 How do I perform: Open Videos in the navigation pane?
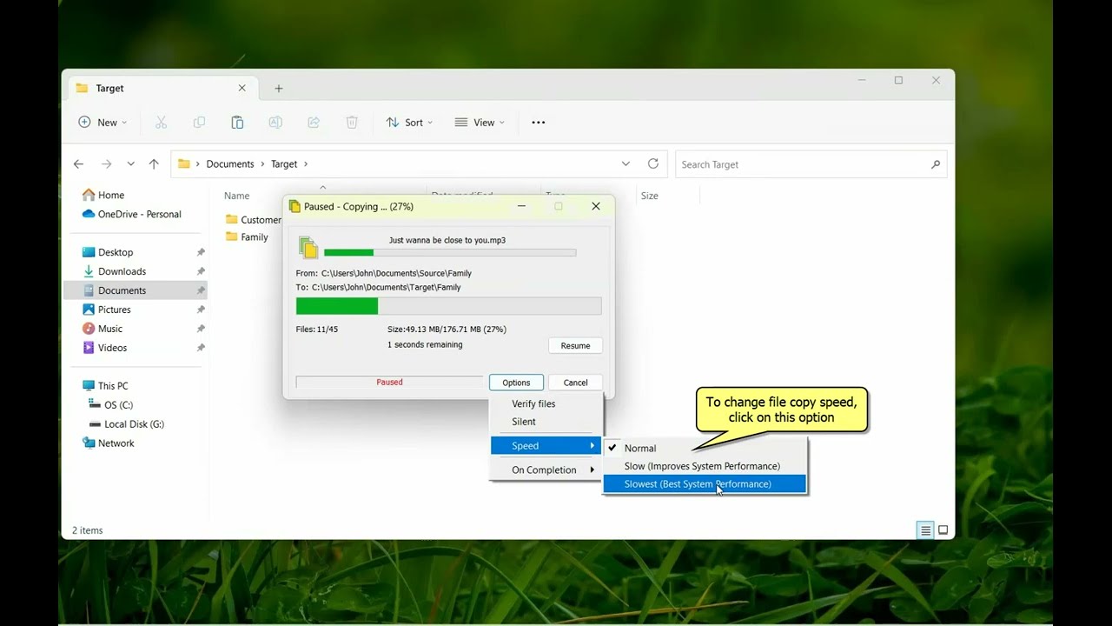104,348
